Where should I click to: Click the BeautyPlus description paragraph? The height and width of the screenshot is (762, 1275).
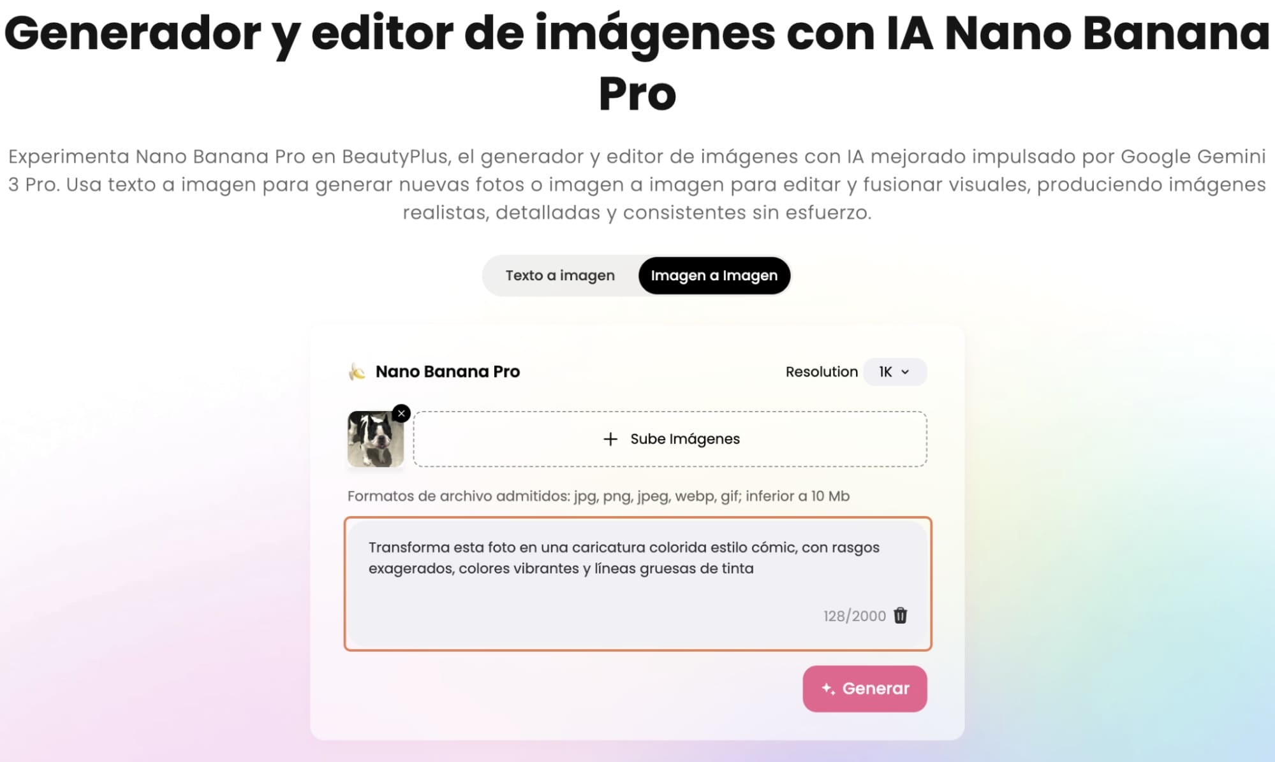click(x=637, y=184)
